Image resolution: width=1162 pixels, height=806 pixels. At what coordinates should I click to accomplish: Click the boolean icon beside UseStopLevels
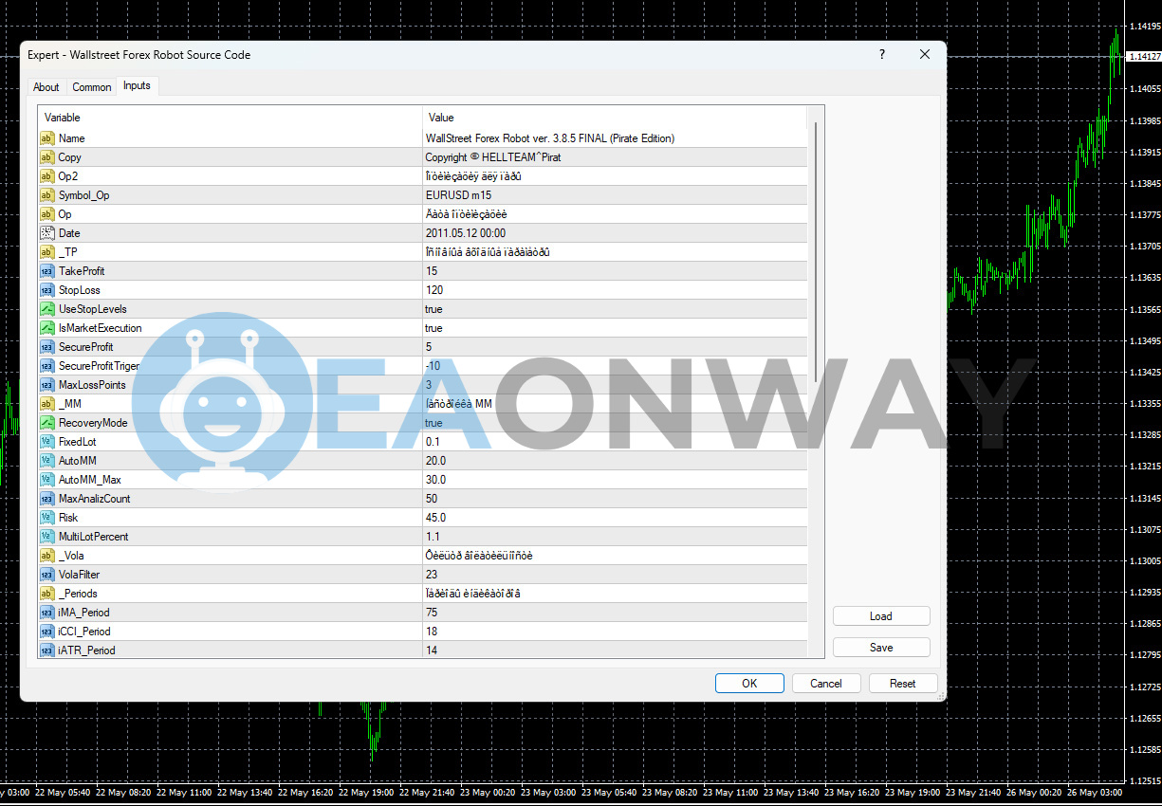(x=47, y=309)
